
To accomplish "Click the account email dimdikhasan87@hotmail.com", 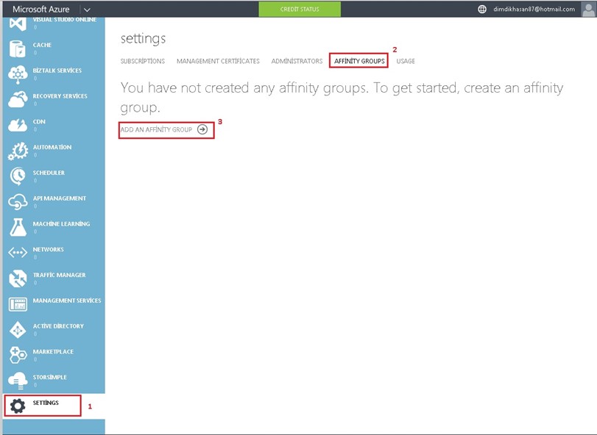I will click(533, 9).
